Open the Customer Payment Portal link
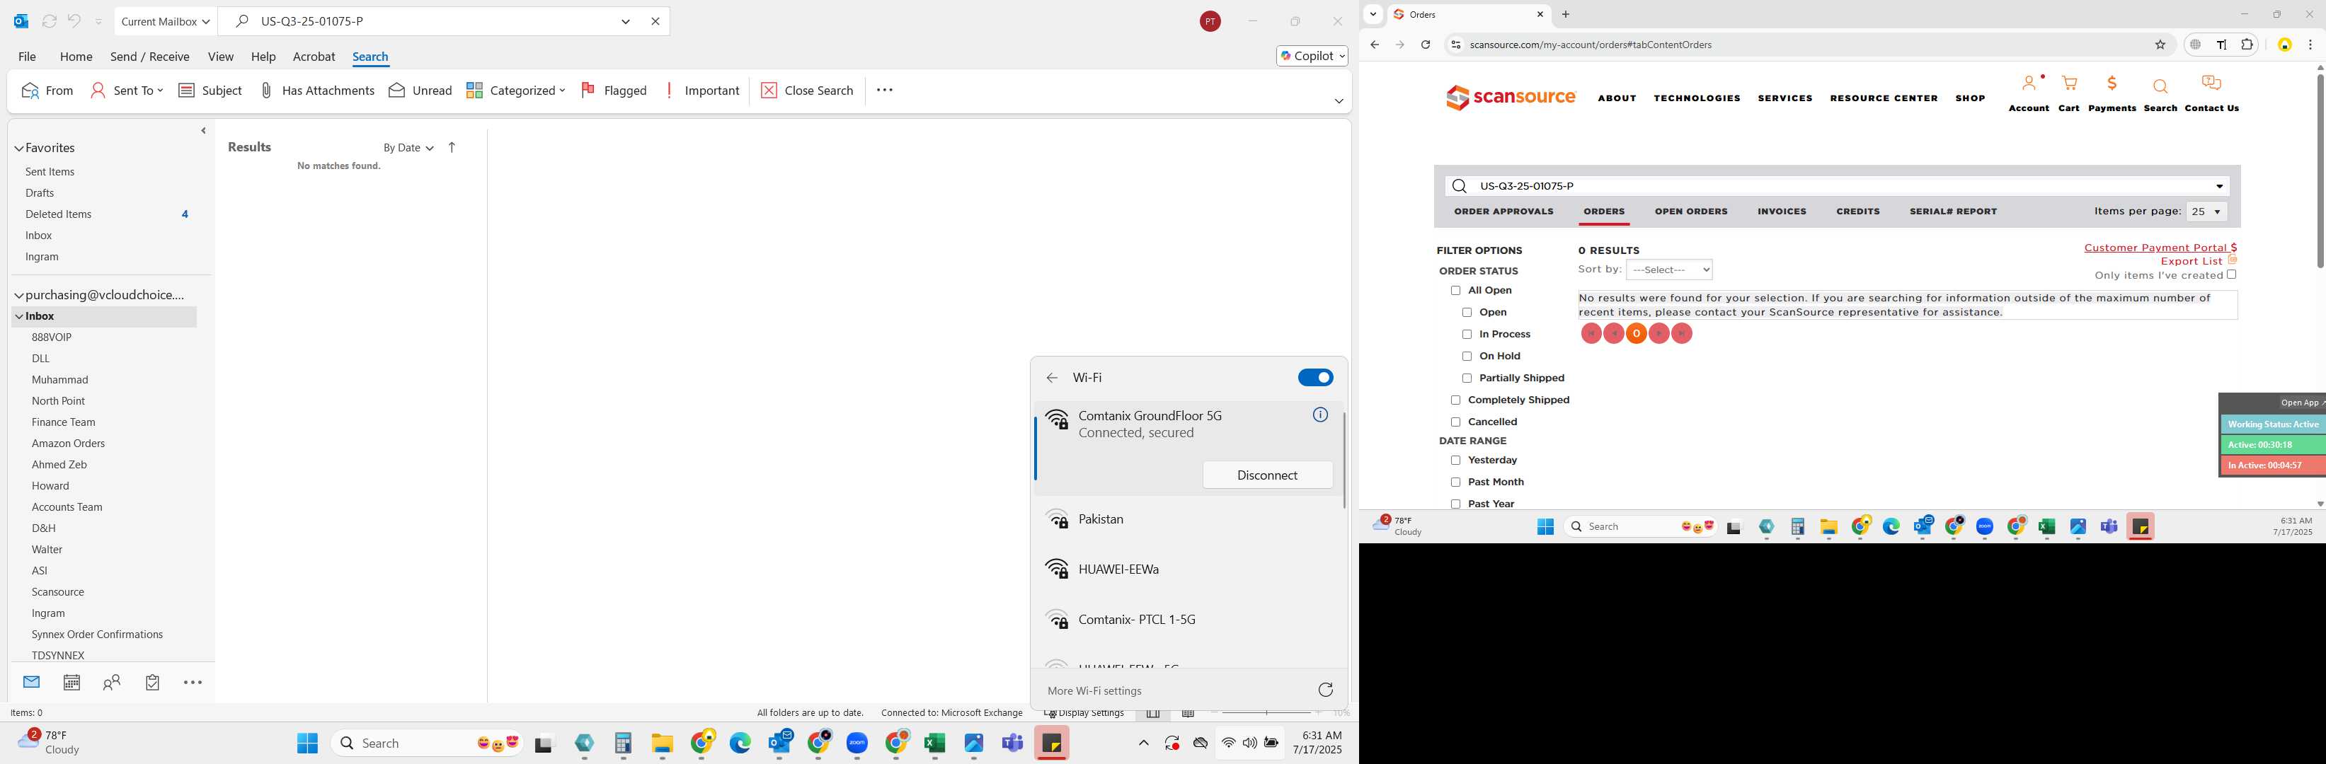 (x=2160, y=247)
